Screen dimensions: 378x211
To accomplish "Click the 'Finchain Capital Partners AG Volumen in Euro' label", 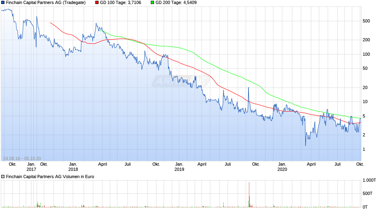I will click(50, 177).
